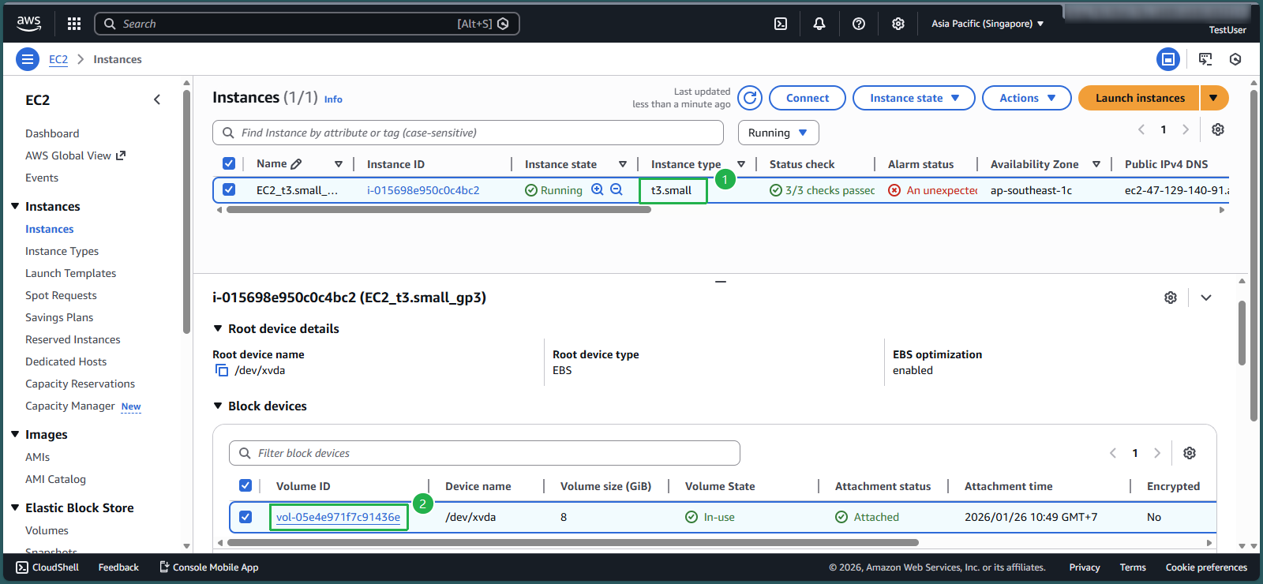Click the EC2 breadcrumb link
The image size is (1263, 584).
tap(58, 59)
